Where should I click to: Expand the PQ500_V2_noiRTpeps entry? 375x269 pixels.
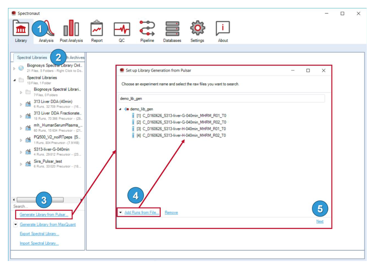[21, 140]
